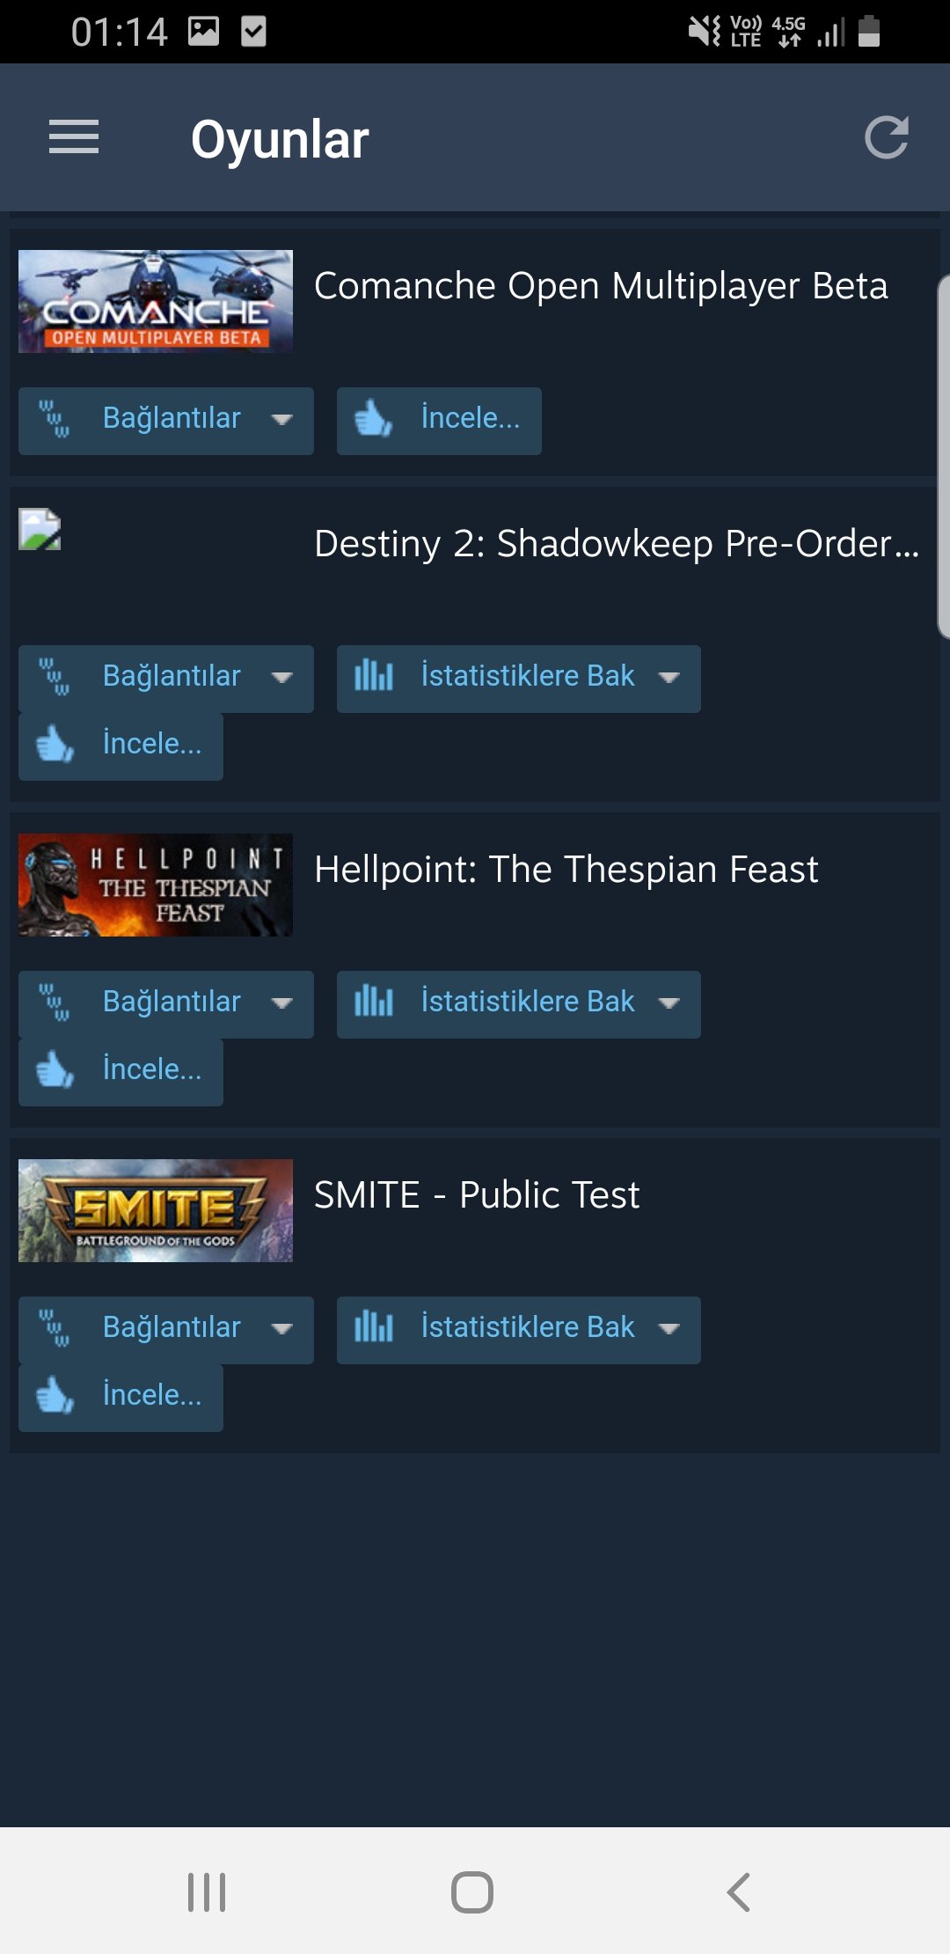Open the hamburger navigation menu
The width and height of the screenshot is (950, 1954).
click(x=74, y=137)
